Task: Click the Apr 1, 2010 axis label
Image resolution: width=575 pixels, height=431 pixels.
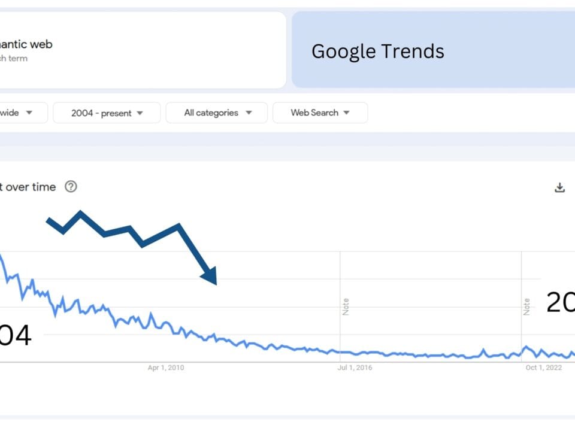Action: point(166,368)
